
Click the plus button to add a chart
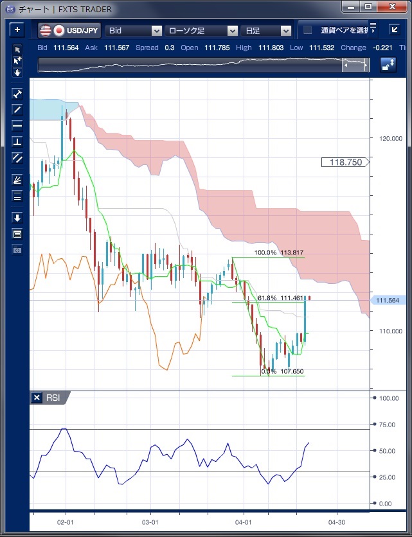(17, 30)
